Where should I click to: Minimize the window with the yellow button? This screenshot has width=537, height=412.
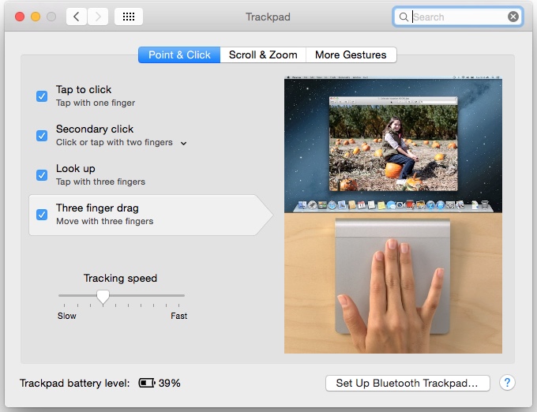pyautogui.click(x=36, y=17)
